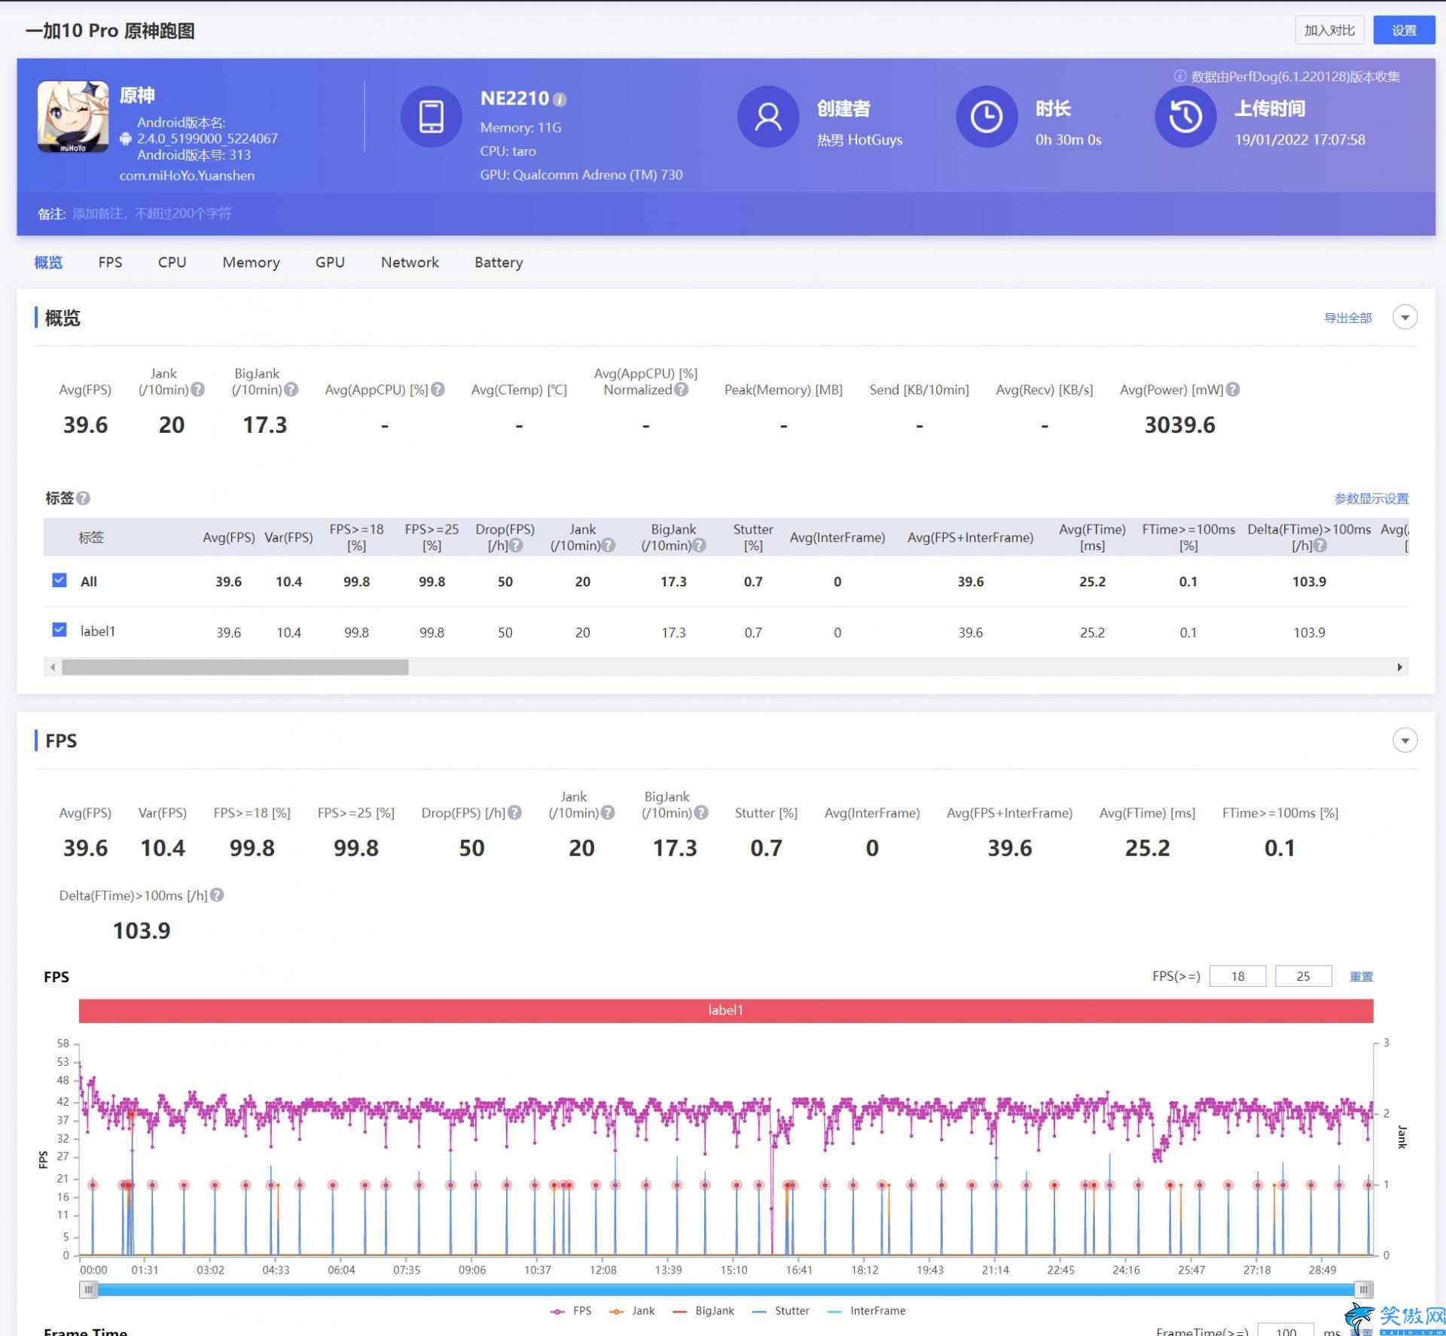Screen dimensions: 1446x1336
Task: Click the table horizontal scrollbar thumb
Action: pos(235,667)
